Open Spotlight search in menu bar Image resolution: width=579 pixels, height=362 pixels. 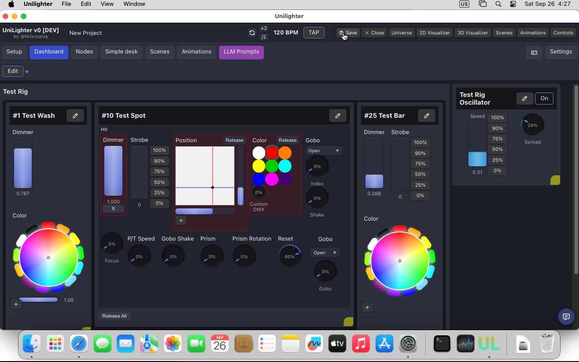pyautogui.click(x=498, y=4)
